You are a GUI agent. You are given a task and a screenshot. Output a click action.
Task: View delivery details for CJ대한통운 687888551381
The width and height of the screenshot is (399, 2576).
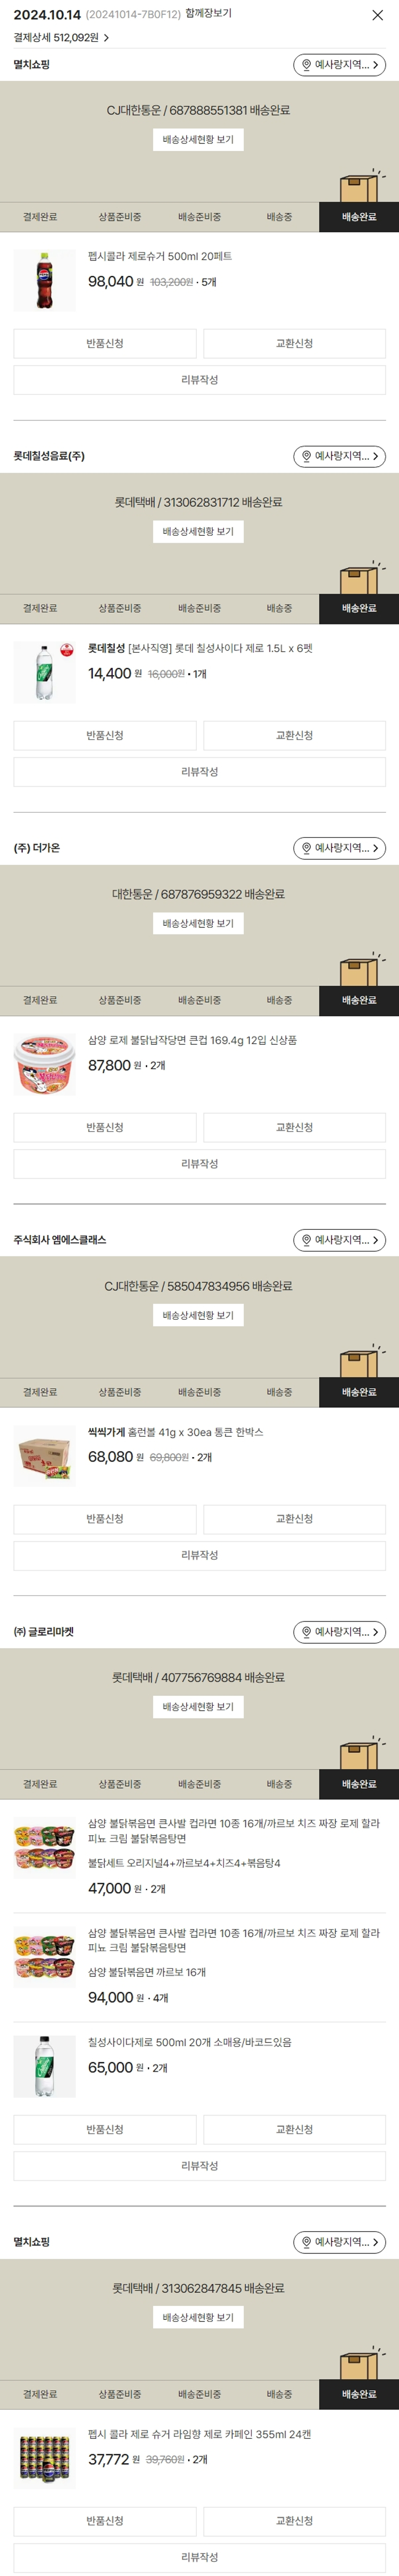(198, 140)
